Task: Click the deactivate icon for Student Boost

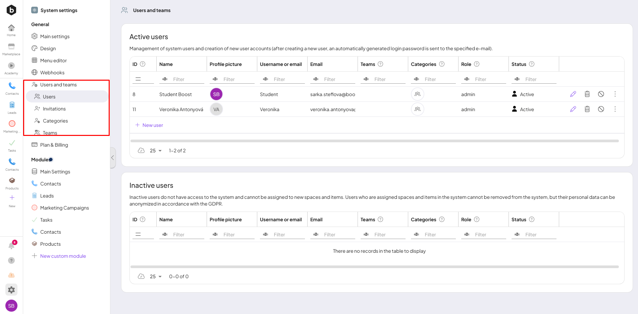Action: (601, 94)
